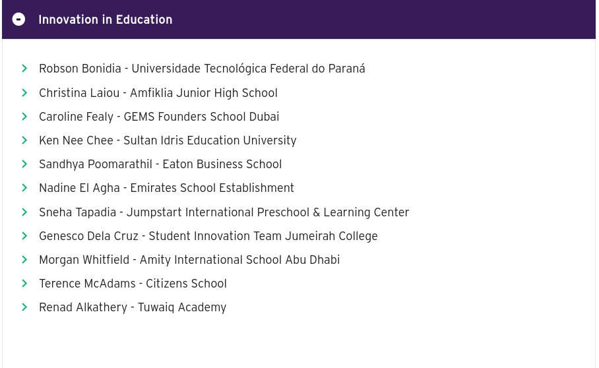Click the minus icon in purple header
The image size is (599, 368).
[19, 20]
